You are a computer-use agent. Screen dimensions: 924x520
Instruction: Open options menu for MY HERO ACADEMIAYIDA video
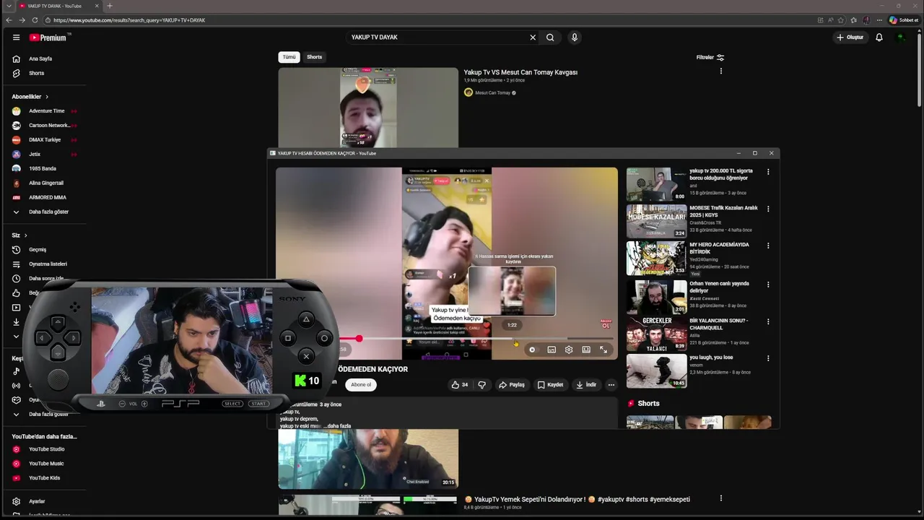click(x=768, y=246)
